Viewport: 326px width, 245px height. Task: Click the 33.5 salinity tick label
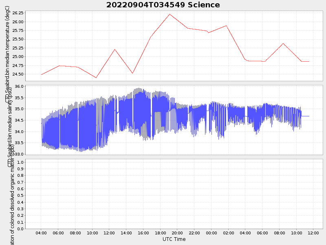19,143
